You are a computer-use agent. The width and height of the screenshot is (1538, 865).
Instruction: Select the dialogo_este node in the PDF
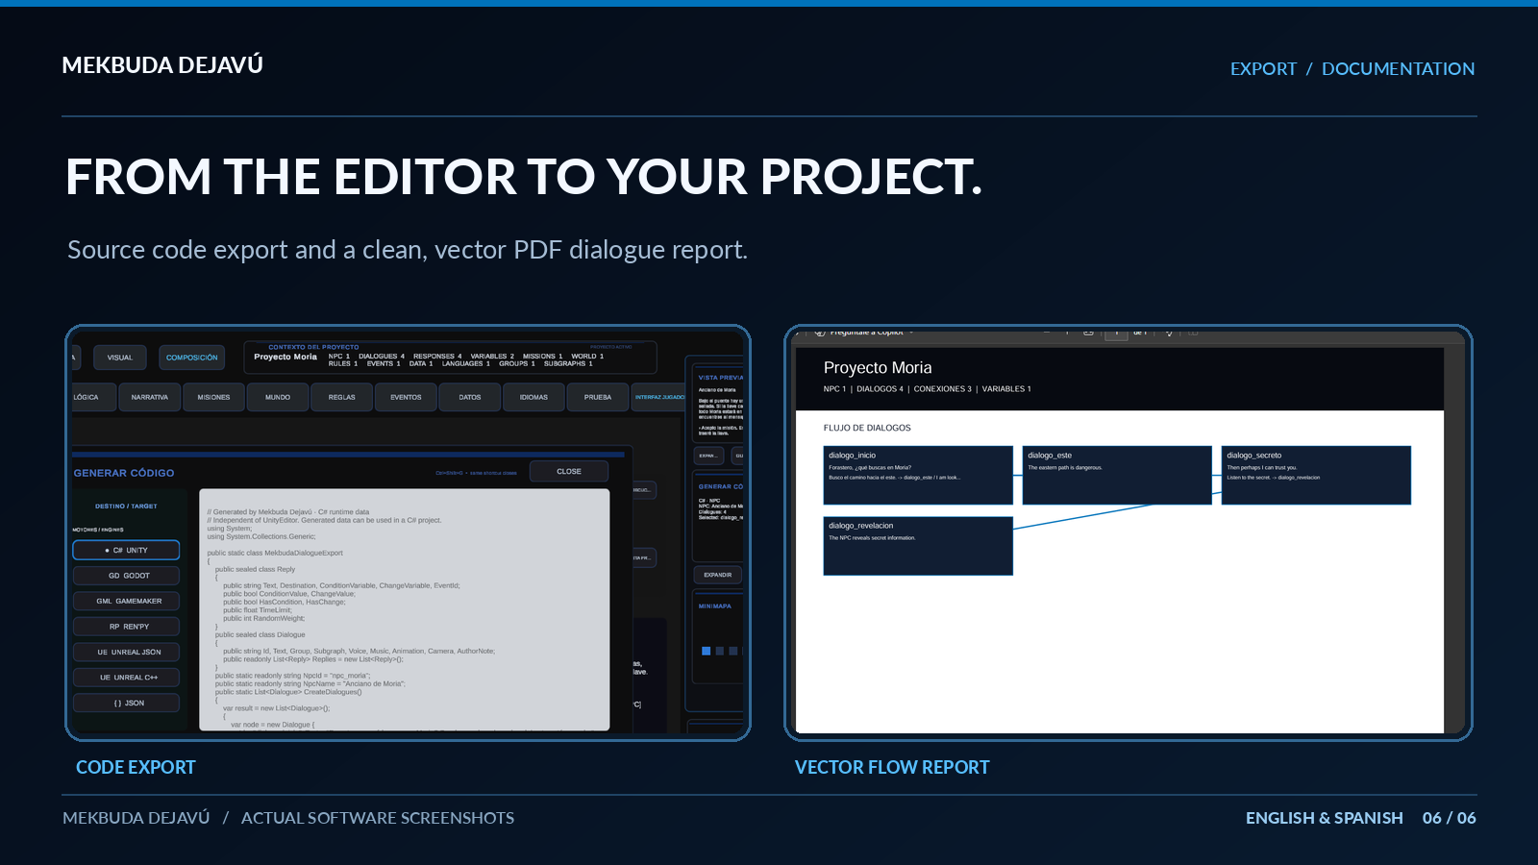pyautogui.click(x=1117, y=475)
